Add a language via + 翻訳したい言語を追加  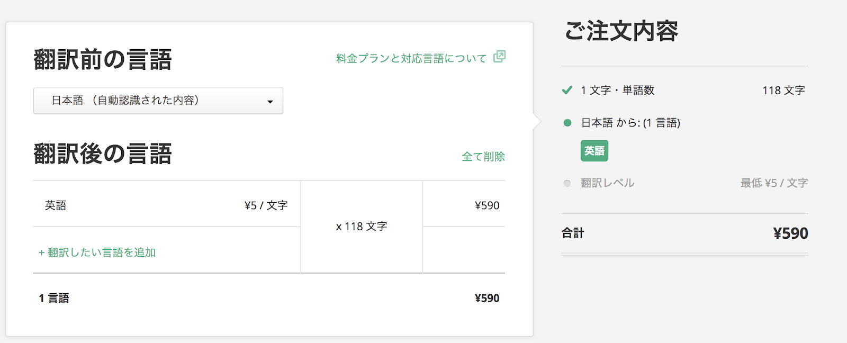97,252
